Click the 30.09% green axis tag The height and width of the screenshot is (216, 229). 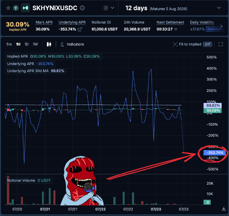point(213,111)
